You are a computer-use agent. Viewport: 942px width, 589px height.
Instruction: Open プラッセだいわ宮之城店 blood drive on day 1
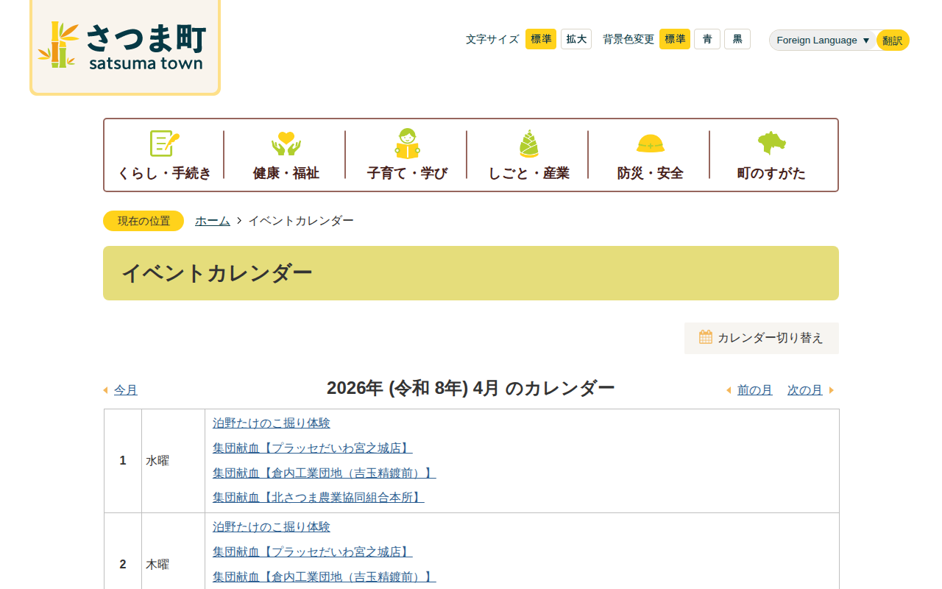[313, 448]
